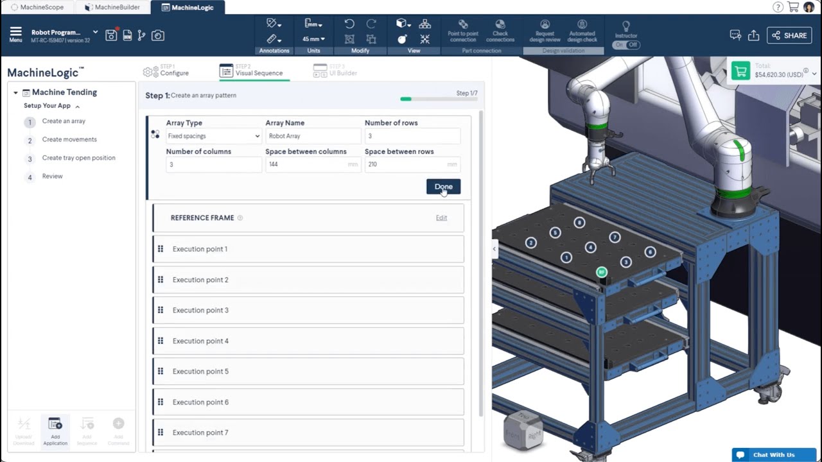The height and width of the screenshot is (462, 822).
Task: Open the hamburger Menu
Action: click(15, 35)
